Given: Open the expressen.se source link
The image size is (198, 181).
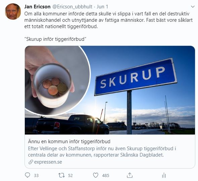Looking at the screenshot, I should [48, 162].
